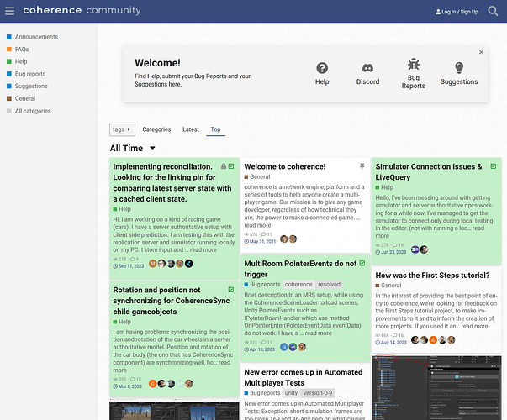Click the Help question mark icon

click(322, 68)
